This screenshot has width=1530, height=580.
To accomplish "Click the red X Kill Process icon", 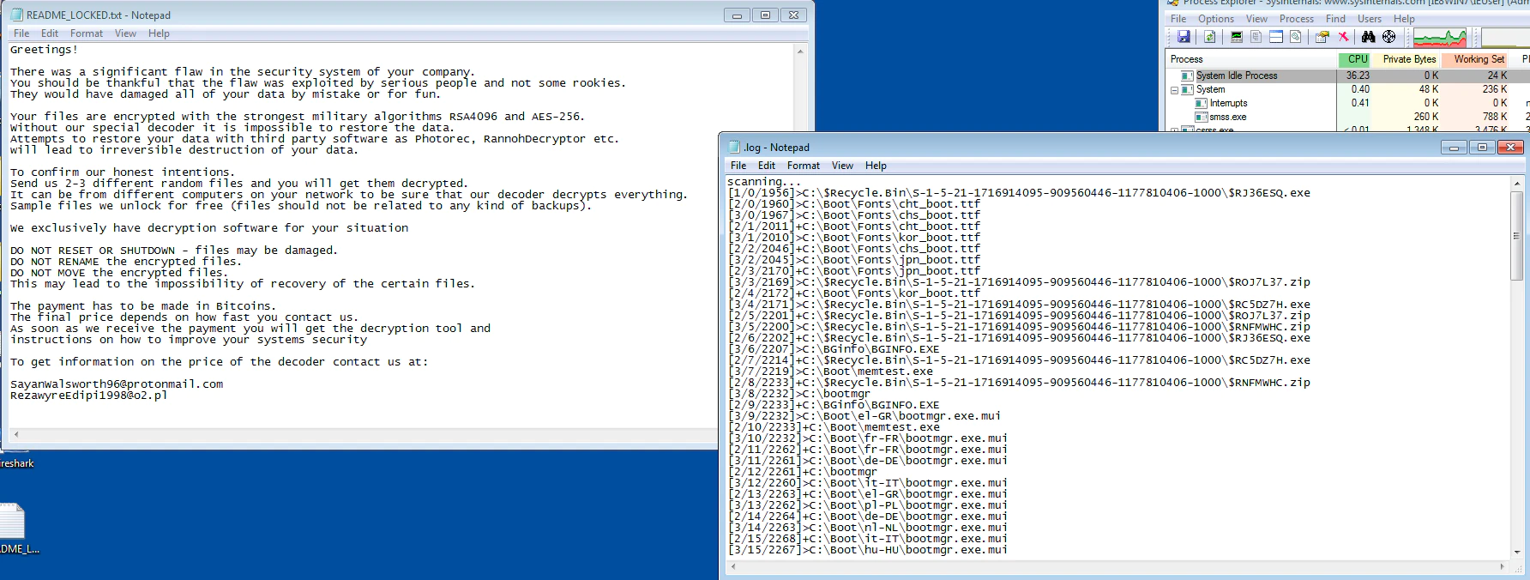I will 1343,37.
